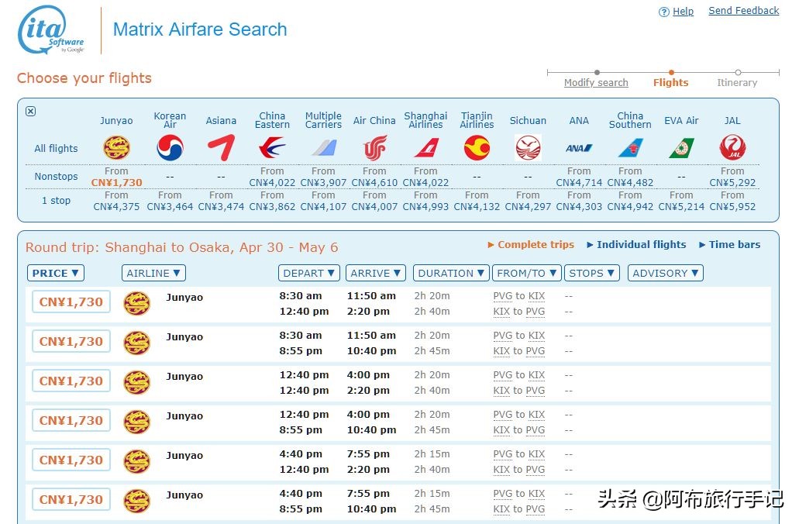Open the STOPS filter dropdown

pos(591,273)
